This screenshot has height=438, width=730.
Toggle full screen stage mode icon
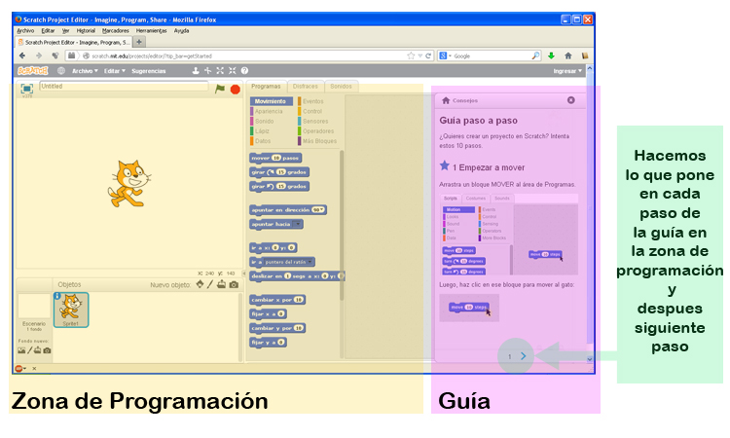(27, 89)
